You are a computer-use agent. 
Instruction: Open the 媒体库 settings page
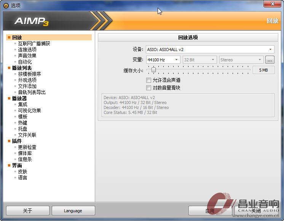tap(25, 154)
